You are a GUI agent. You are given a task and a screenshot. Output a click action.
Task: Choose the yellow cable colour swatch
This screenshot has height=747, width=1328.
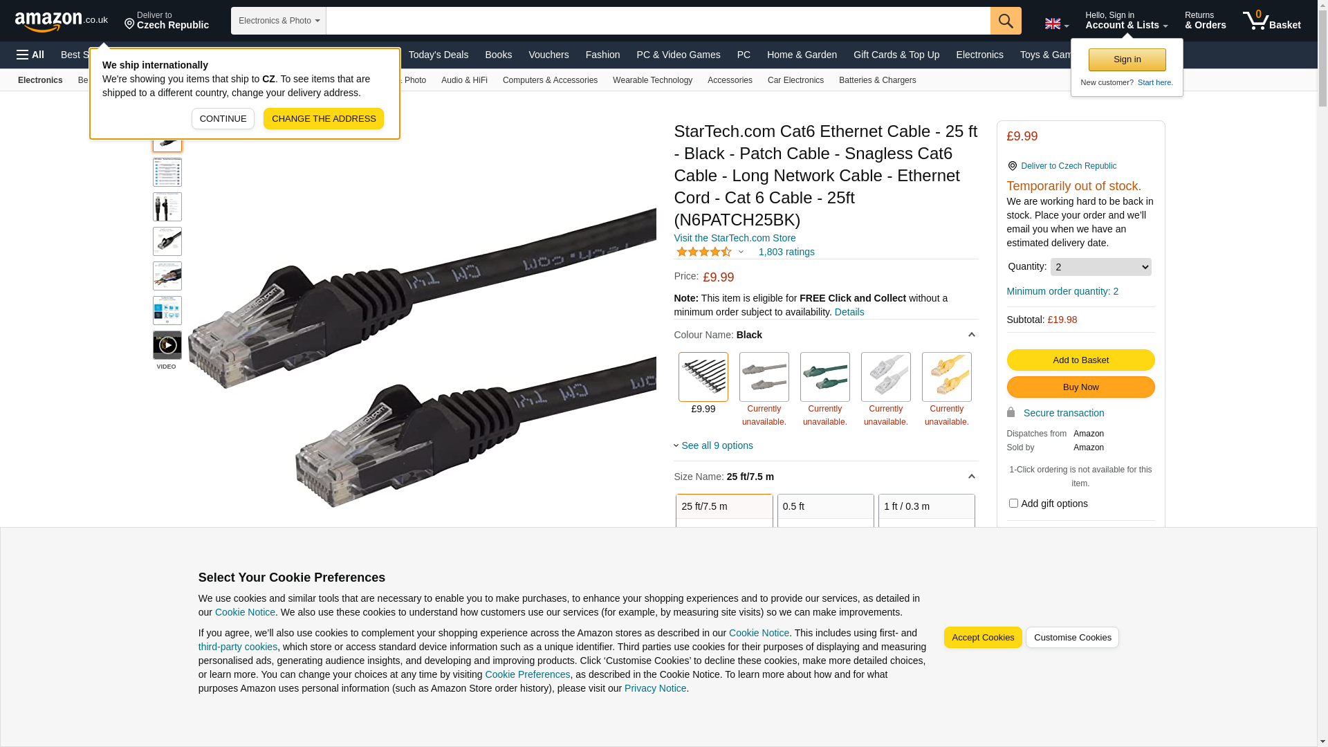946,377
